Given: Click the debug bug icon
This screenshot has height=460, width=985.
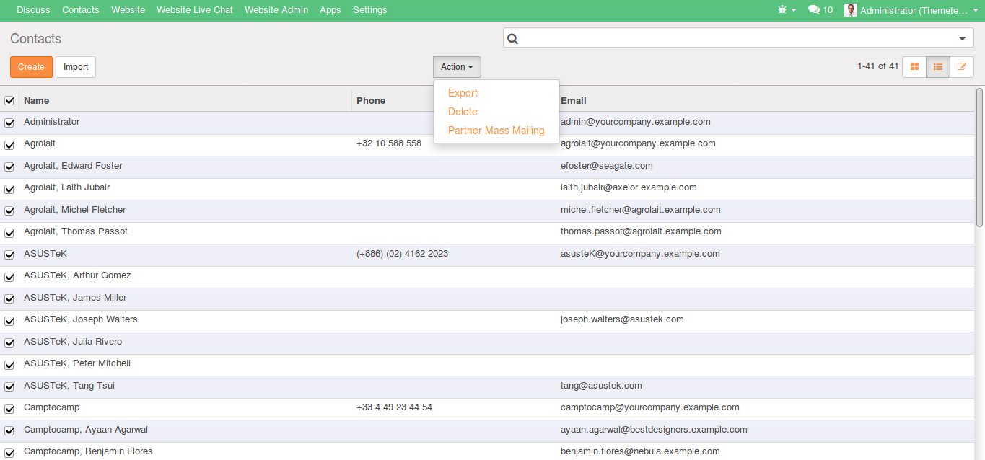Looking at the screenshot, I should pos(783,10).
